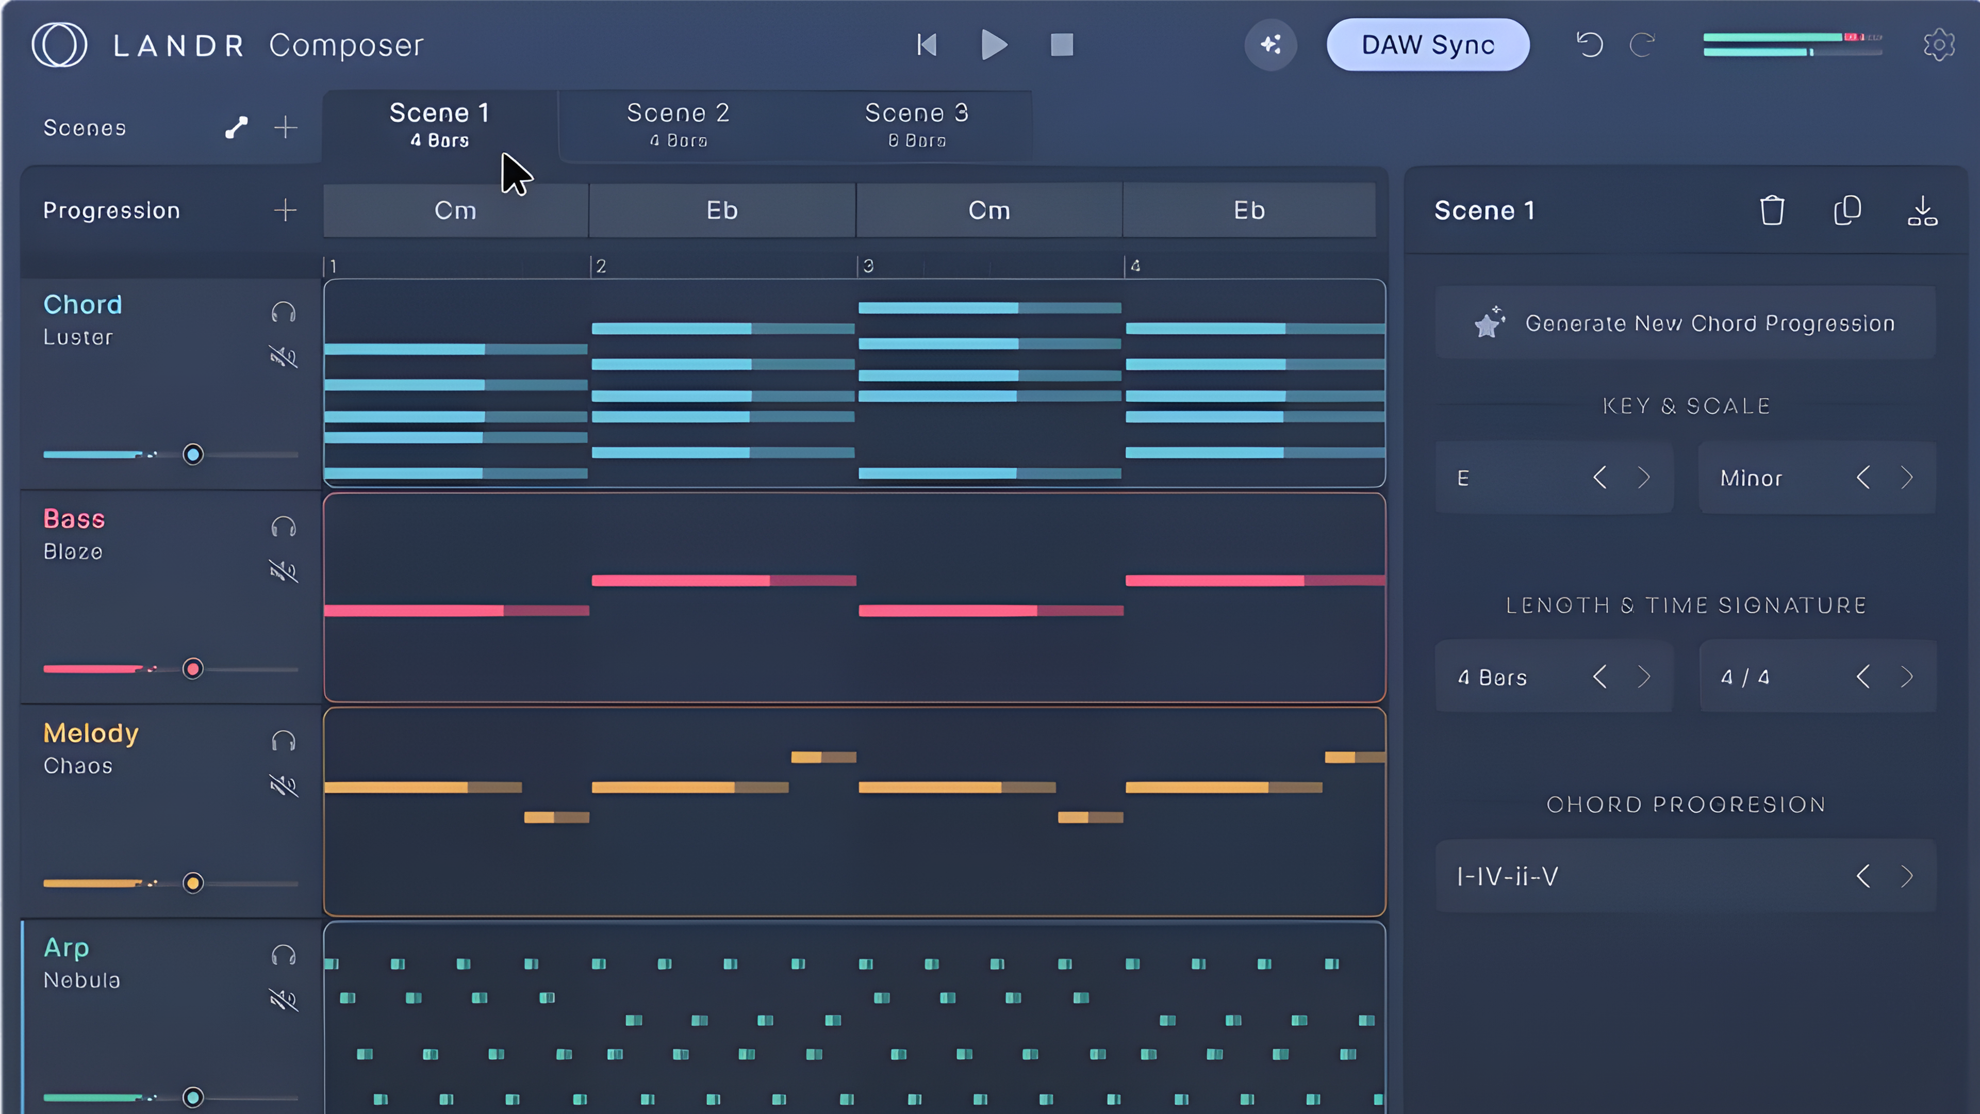
Task: Increase scene length from 4 Bars
Action: tap(1644, 677)
